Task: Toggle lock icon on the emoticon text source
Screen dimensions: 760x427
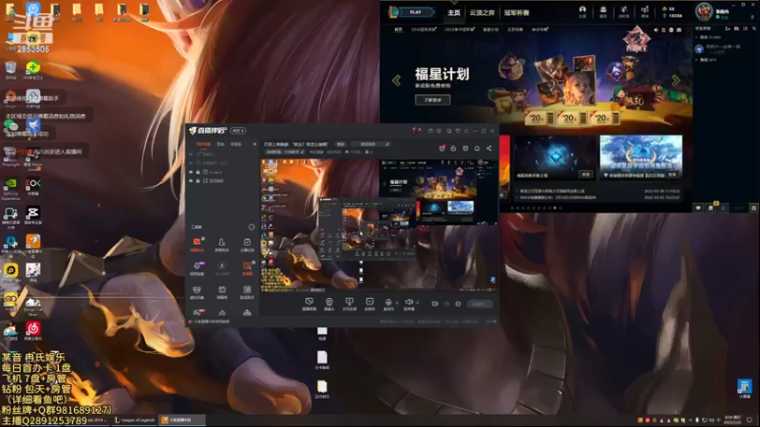Action: tap(198, 172)
